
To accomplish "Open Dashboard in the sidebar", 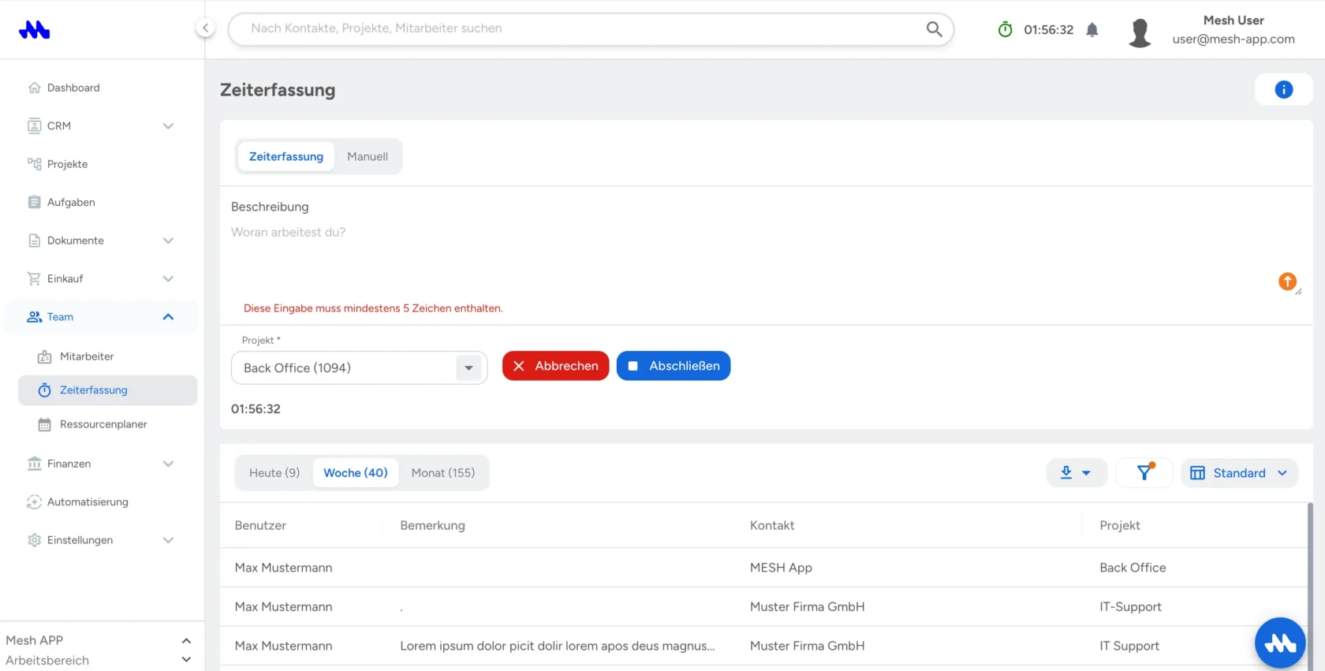I will coord(73,88).
